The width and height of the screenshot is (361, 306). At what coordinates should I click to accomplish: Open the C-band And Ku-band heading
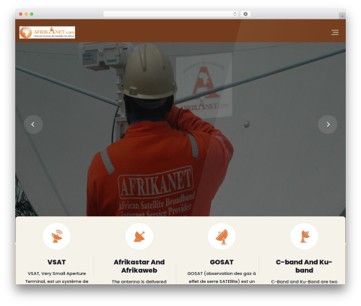coord(304,266)
